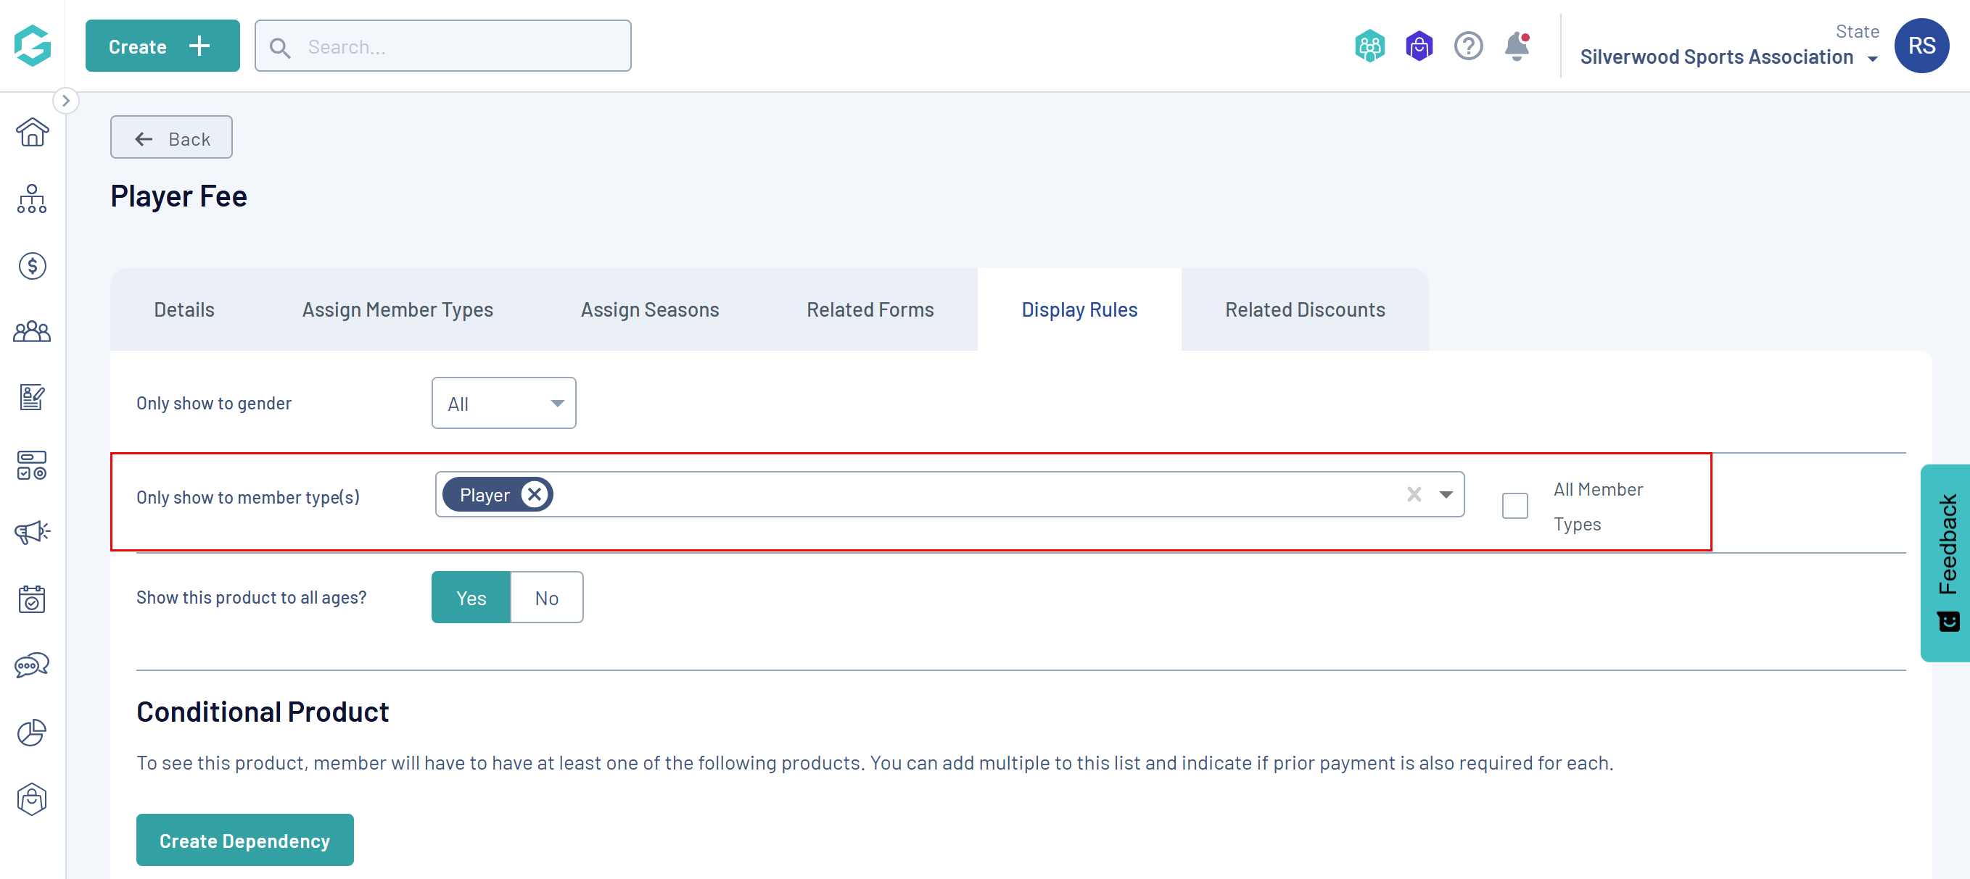
Task: Expand the member types dropdown arrow
Action: coord(1446,494)
